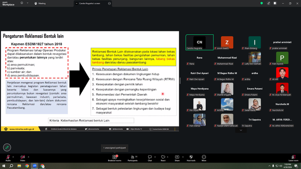Show more participants with the down chevron
Image resolution: width=301 pixels, height=169 pixels.
[x=241, y=131]
